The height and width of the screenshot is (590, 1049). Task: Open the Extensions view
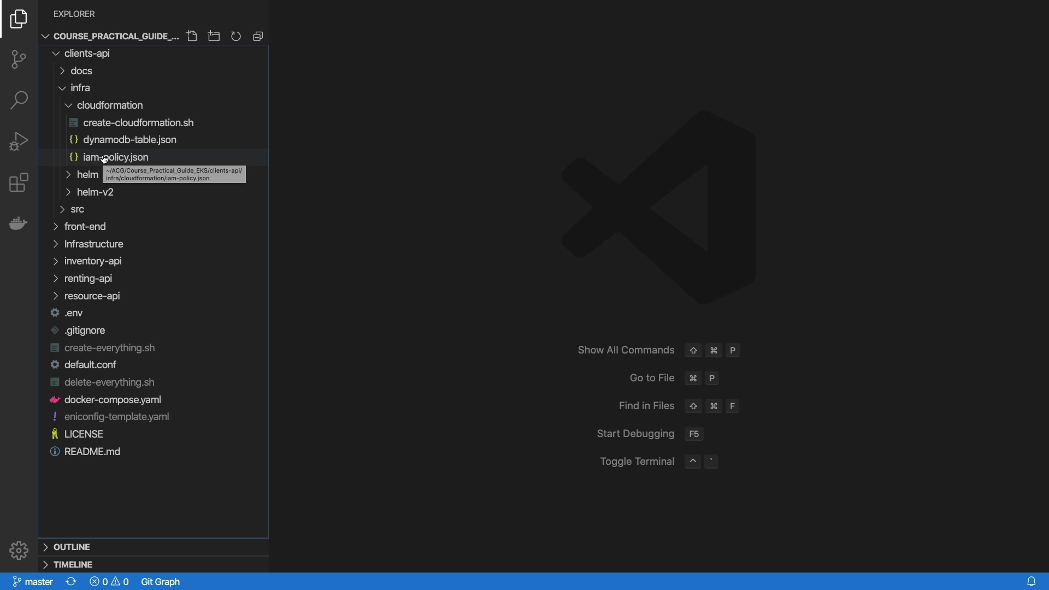[x=19, y=182]
